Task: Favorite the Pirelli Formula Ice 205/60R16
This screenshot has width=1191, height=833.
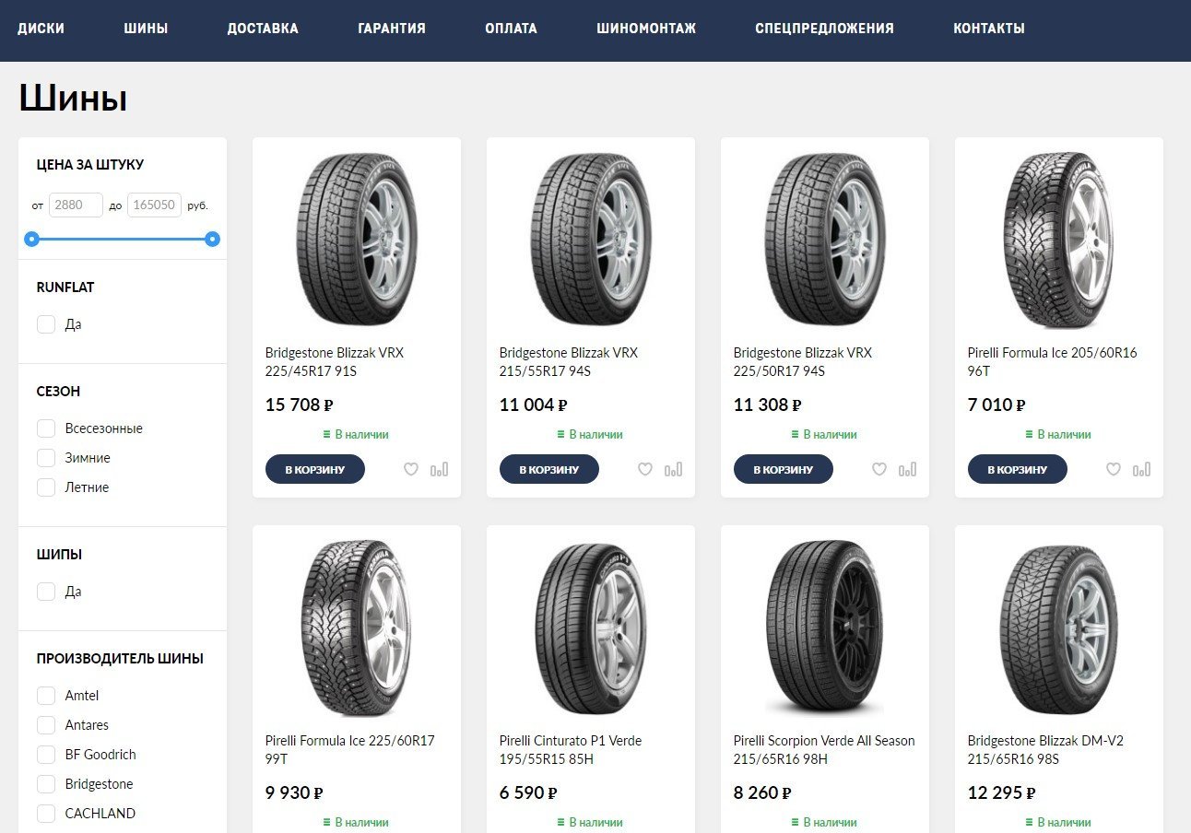Action: [1114, 470]
